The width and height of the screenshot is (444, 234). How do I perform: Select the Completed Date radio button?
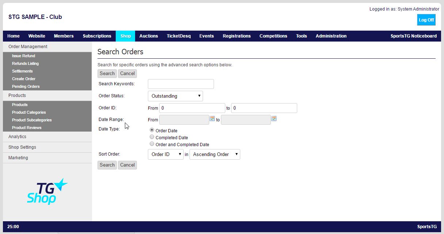(x=152, y=137)
